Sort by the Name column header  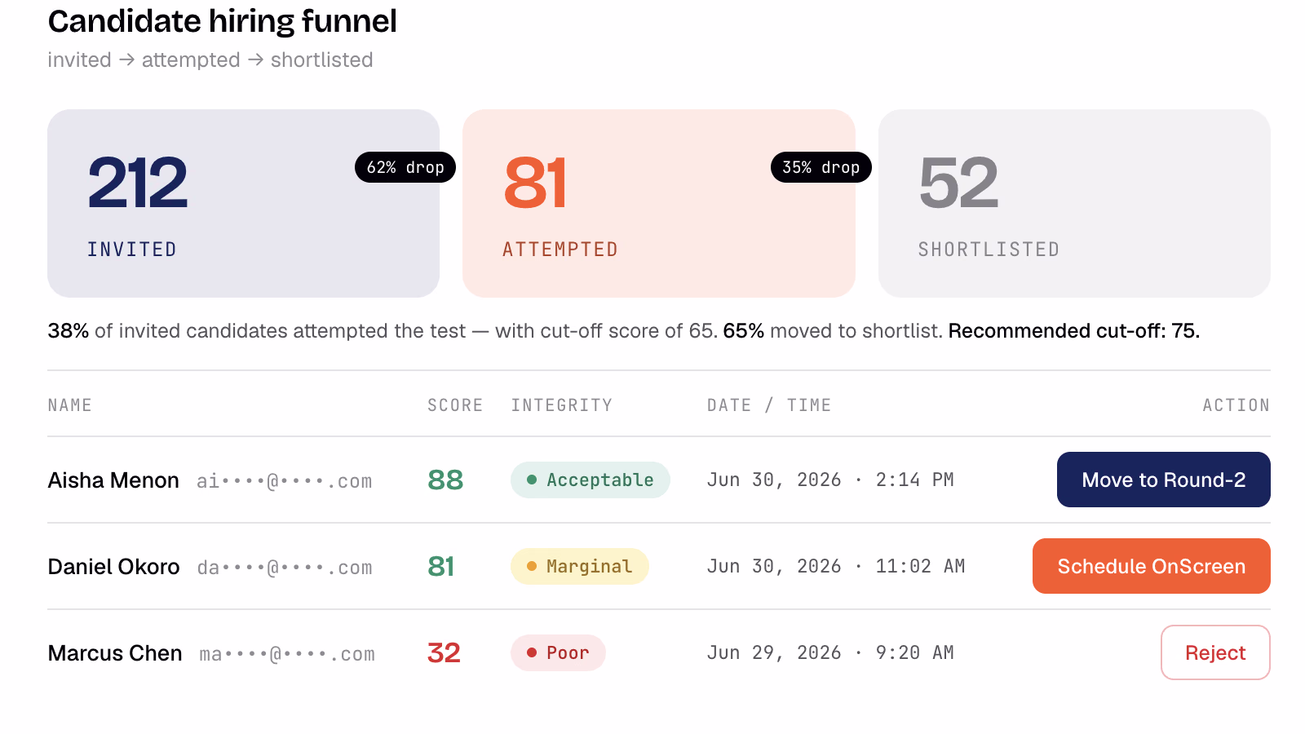(x=69, y=405)
